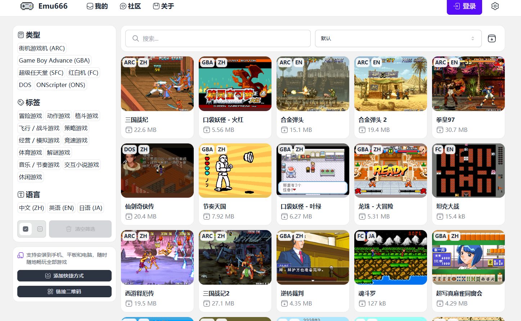Toggle the DOS type filter
This screenshot has width=521, height=321.
pyautogui.click(x=25, y=85)
